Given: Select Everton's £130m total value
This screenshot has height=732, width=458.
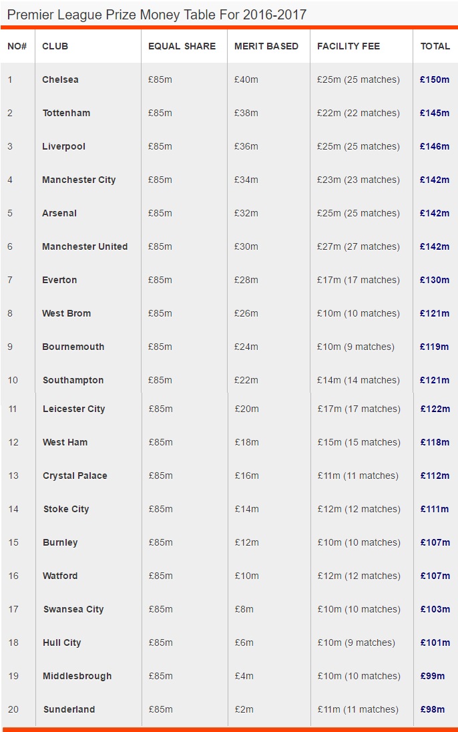Looking at the screenshot, I should tap(435, 280).
